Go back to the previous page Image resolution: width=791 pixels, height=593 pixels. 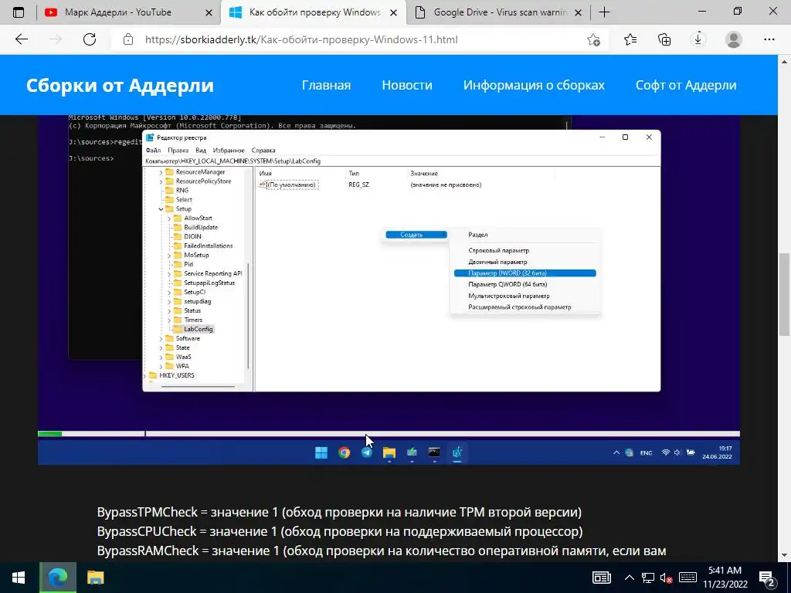coord(21,39)
